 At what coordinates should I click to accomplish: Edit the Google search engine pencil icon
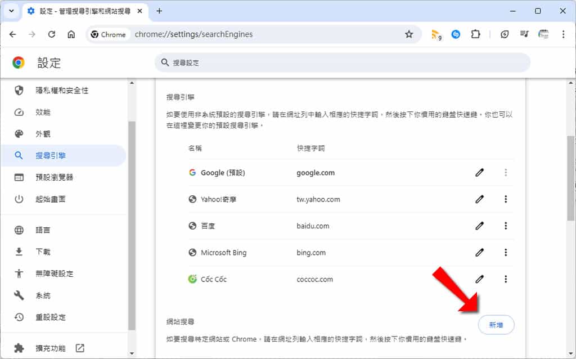(x=479, y=172)
